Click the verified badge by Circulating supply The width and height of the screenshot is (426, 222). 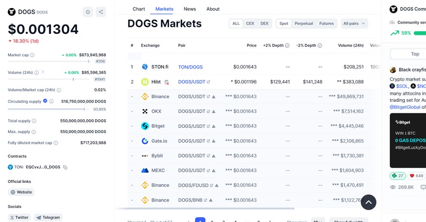click(x=45, y=101)
